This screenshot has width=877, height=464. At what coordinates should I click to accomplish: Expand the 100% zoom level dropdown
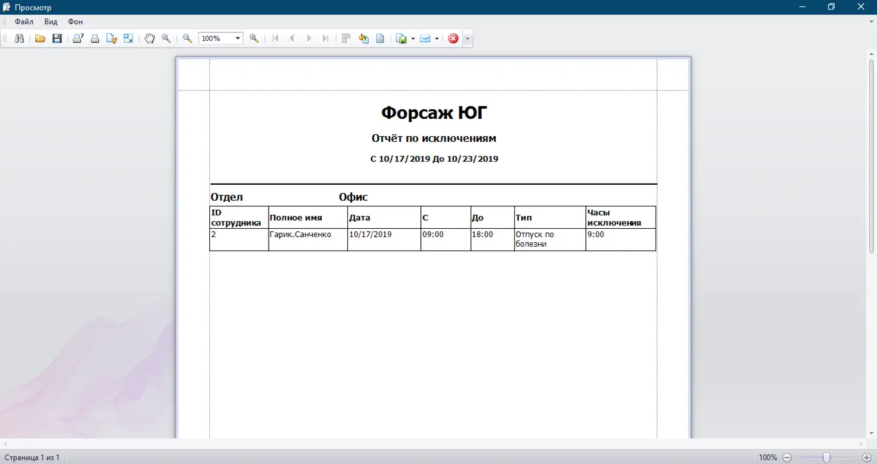[x=237, y=38]
